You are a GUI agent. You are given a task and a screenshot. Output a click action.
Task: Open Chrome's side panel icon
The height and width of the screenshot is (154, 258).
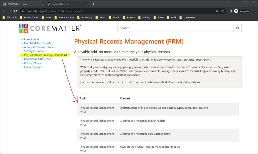pos(230,11)
